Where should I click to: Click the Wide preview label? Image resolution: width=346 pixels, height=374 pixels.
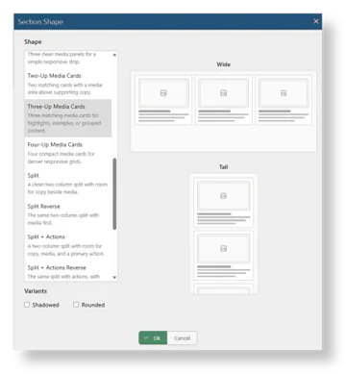tap(223, 64)
